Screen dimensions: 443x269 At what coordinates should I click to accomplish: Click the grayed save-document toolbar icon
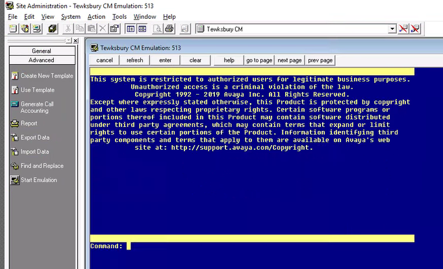(x=184, y=29)
